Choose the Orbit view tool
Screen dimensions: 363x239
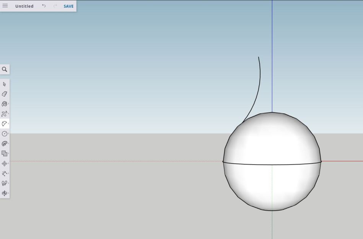coord(5,193)
